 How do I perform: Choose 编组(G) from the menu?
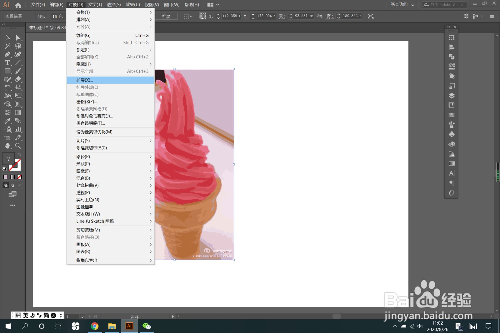[x=111, y=36]
